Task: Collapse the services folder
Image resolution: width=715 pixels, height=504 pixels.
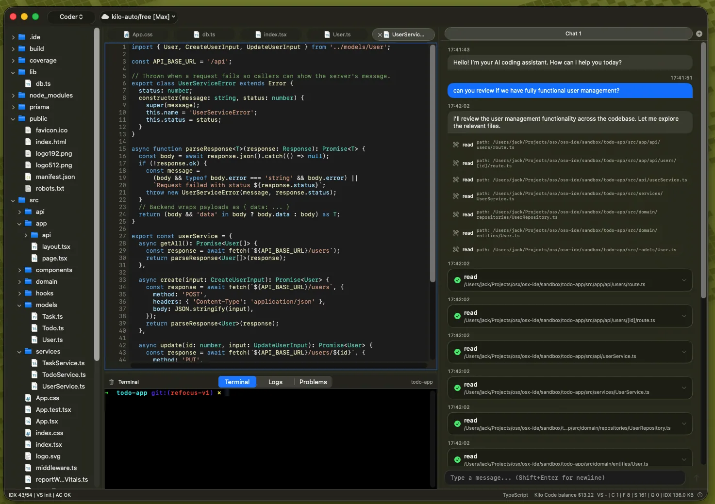Action: pyautogui.click(x=19, y=352)
